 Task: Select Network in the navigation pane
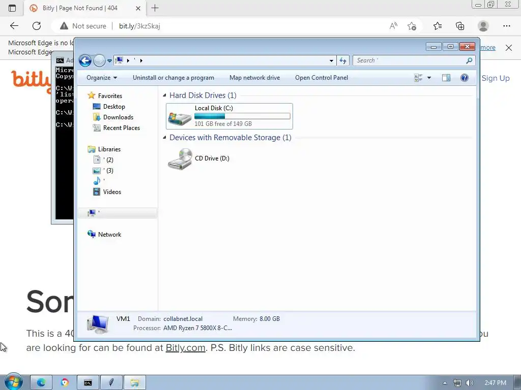(104, 235)
